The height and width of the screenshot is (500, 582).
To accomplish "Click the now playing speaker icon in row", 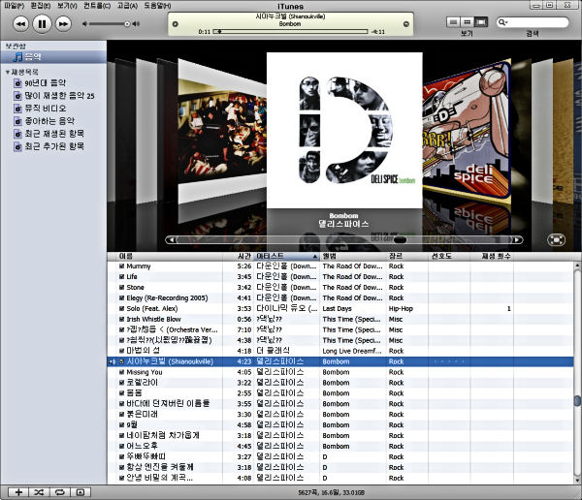I will coord(113,361).
